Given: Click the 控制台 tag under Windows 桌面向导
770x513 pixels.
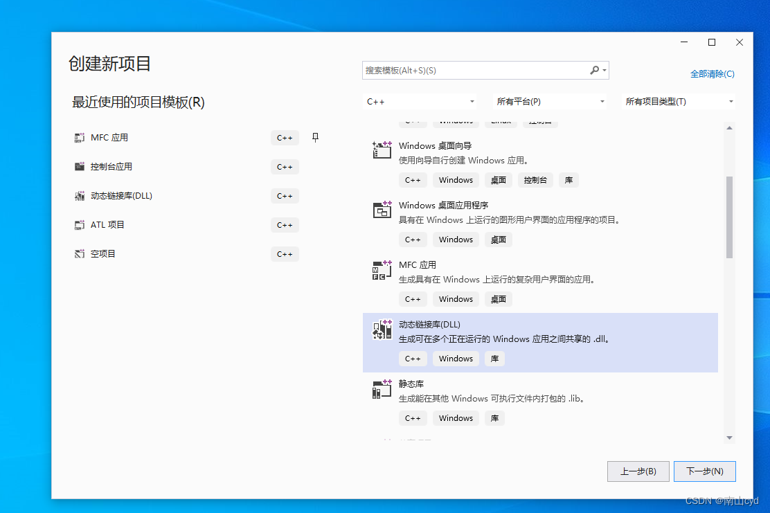Looking at the screenshot, I should tap(535, 180).
